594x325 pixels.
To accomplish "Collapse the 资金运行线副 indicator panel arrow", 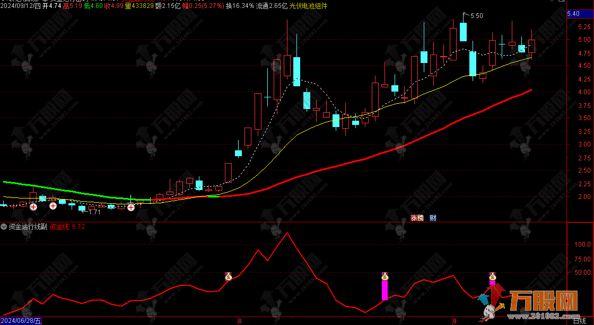I will click(4, 227).
